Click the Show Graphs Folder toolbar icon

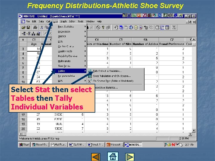(x=126, y=28)
